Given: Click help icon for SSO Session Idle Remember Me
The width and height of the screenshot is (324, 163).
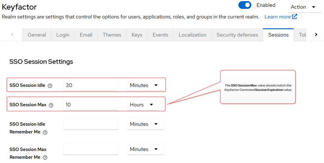Looking at the screenshot, I should click(x=45, y=132).
